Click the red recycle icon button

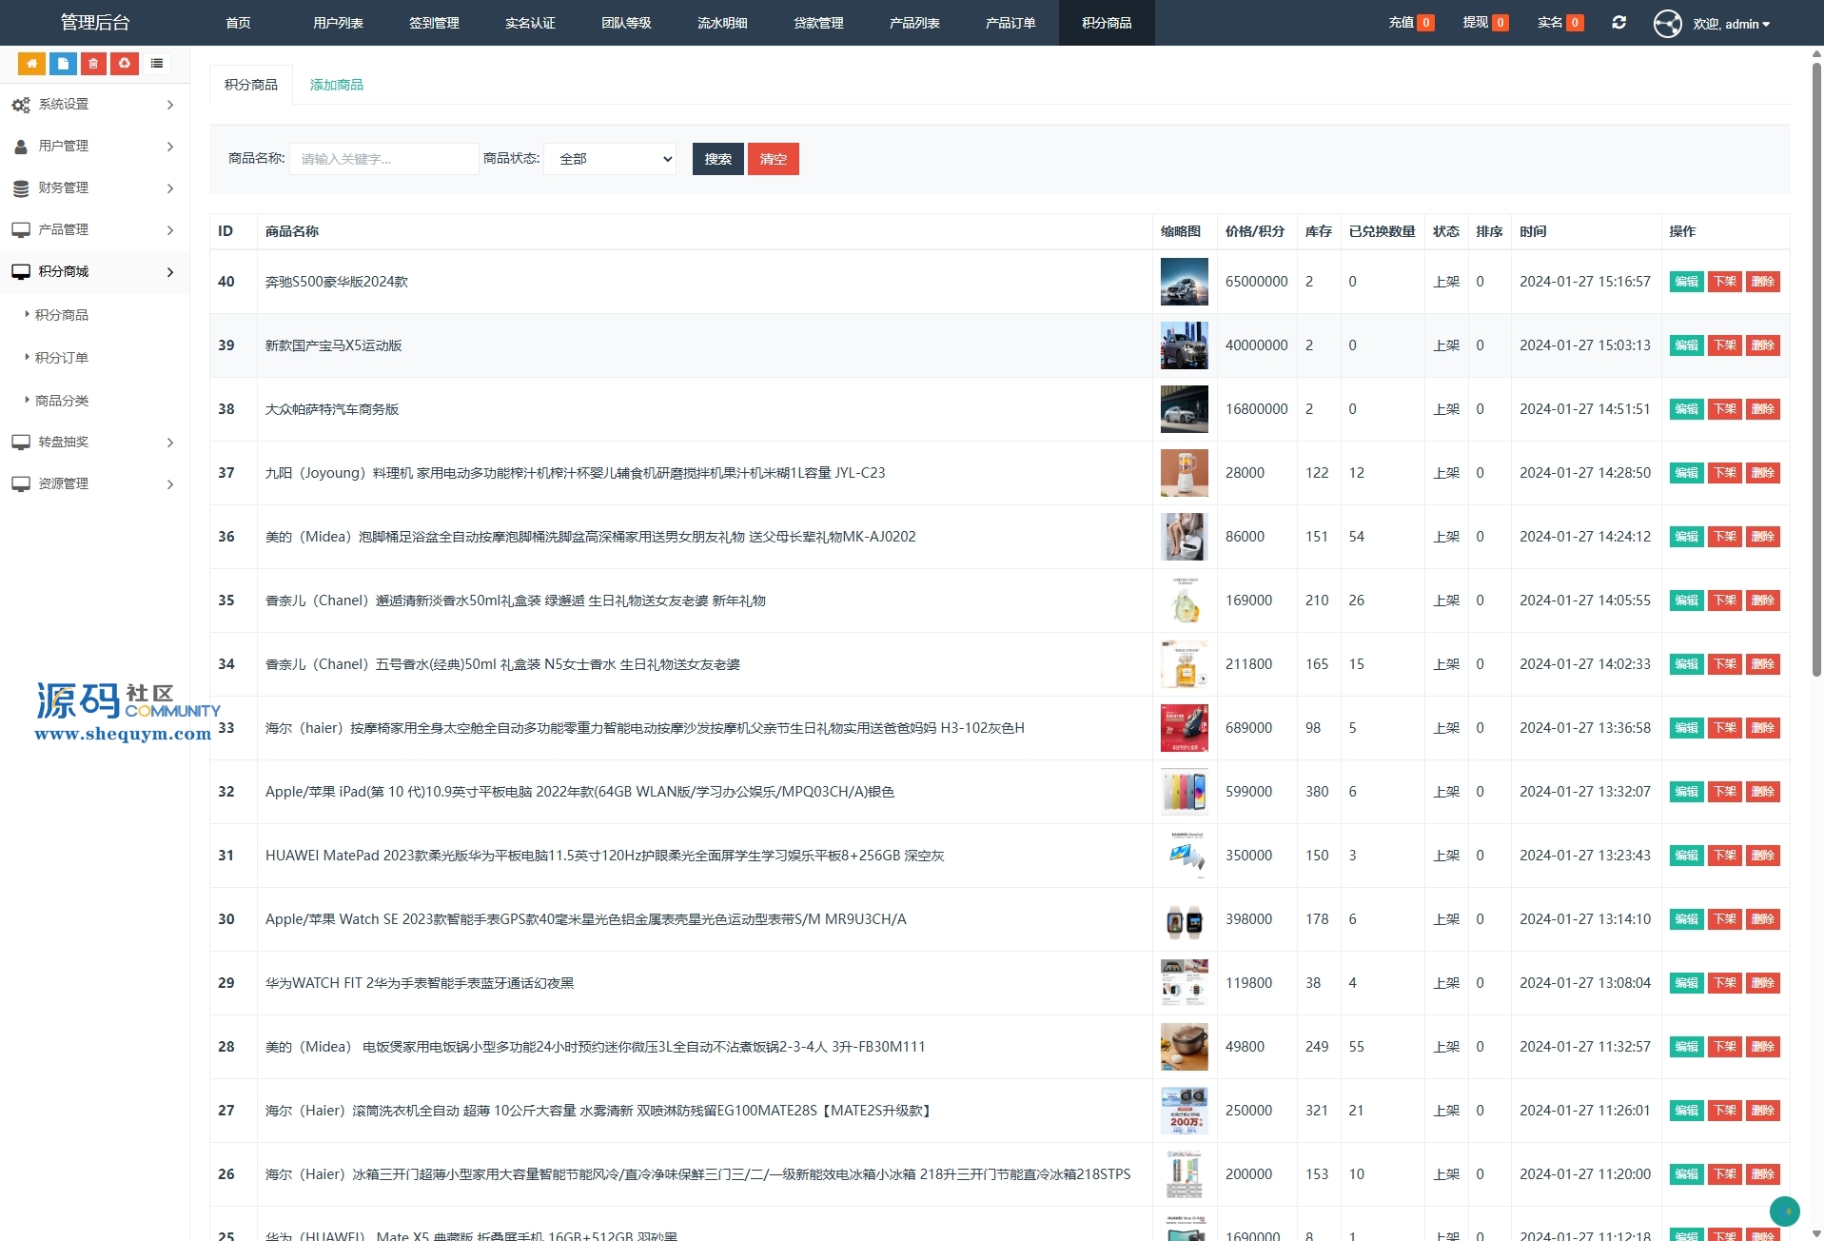125,64
